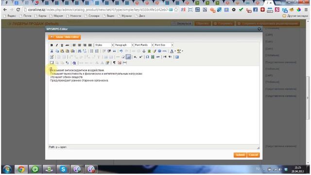Toggle fullscreen editor mode
The height and width of the screenshot is (175, 311).
[177, 57]
